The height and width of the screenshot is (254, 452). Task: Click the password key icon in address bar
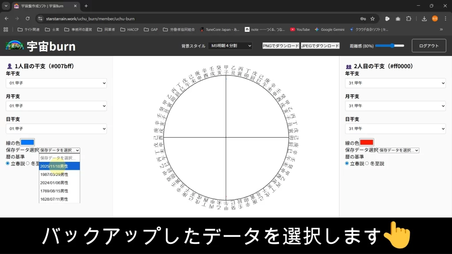pos(363,19)
